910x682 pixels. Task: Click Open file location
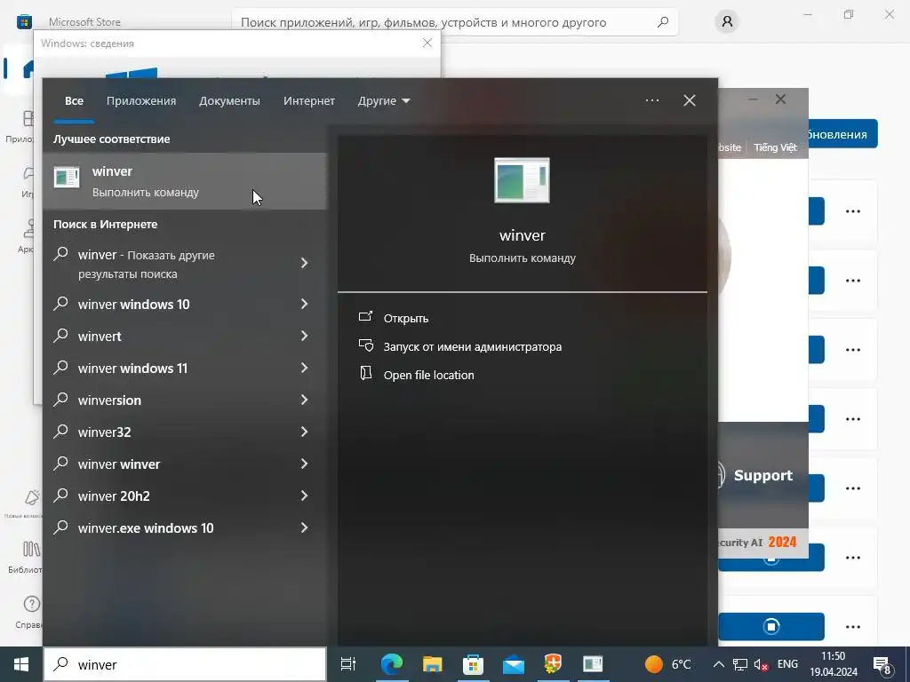click(429, 376)
